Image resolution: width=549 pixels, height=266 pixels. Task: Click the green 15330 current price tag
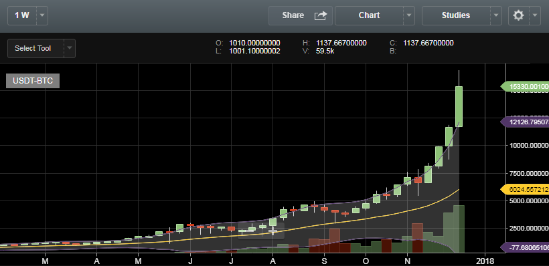click(526, 86)
